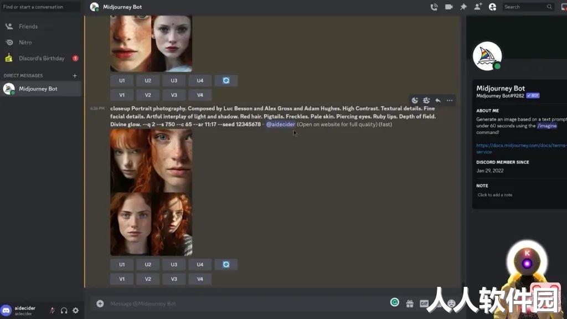Make variations V4 of the redhead grid

click(x=200, y=279)
